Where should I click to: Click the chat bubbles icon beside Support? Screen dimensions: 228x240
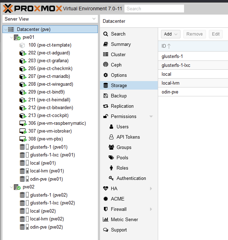pyautogui.click(x=106, y=230)
